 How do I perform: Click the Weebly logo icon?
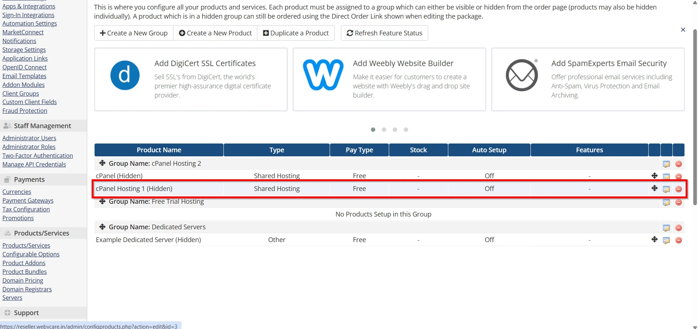click(x=323, y=75)
